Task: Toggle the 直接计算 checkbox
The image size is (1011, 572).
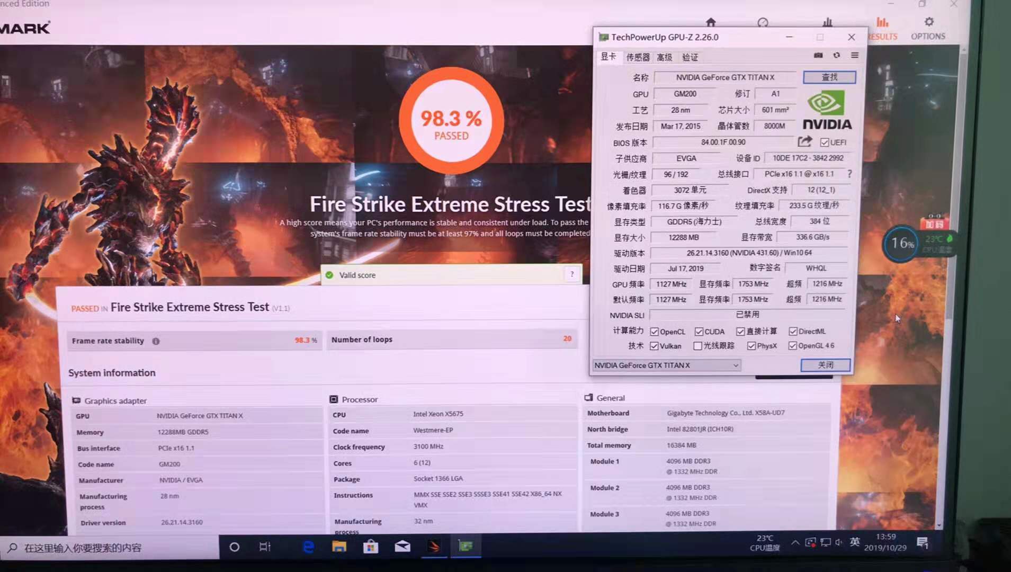Action: [740, 332]
